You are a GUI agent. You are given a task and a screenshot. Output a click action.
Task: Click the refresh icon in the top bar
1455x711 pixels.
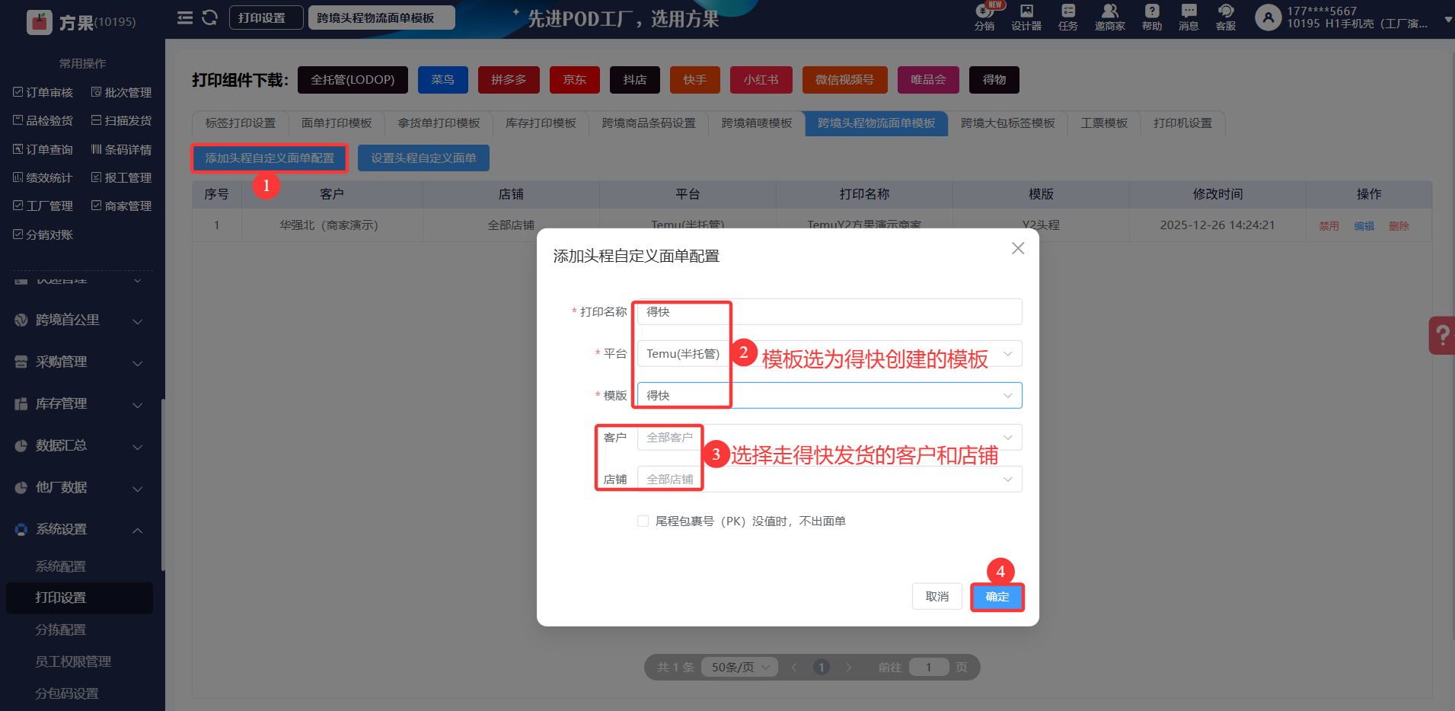click(210, 18)
